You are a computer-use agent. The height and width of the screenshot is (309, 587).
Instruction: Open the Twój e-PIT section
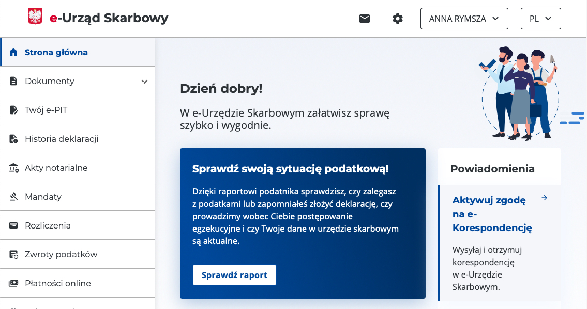click(47, 109)
